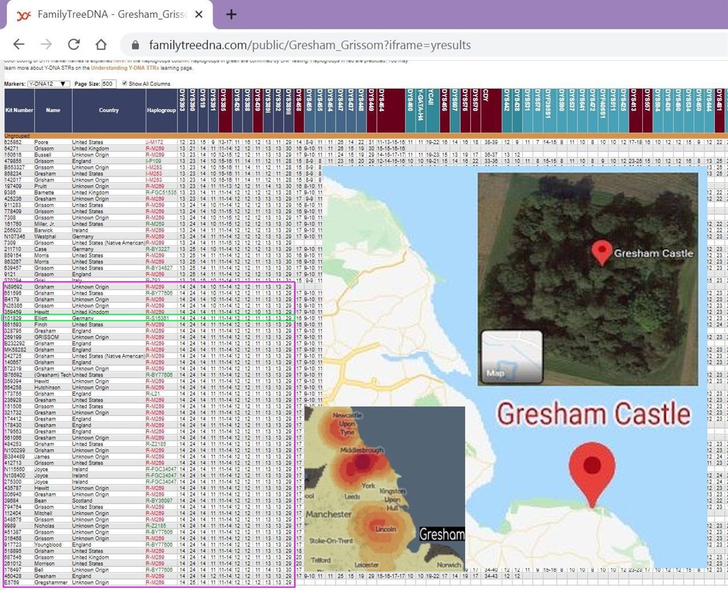Click the browser back arrow
Image resolution: width=728 pixels, height=590 pixels.
click(19, 44)
